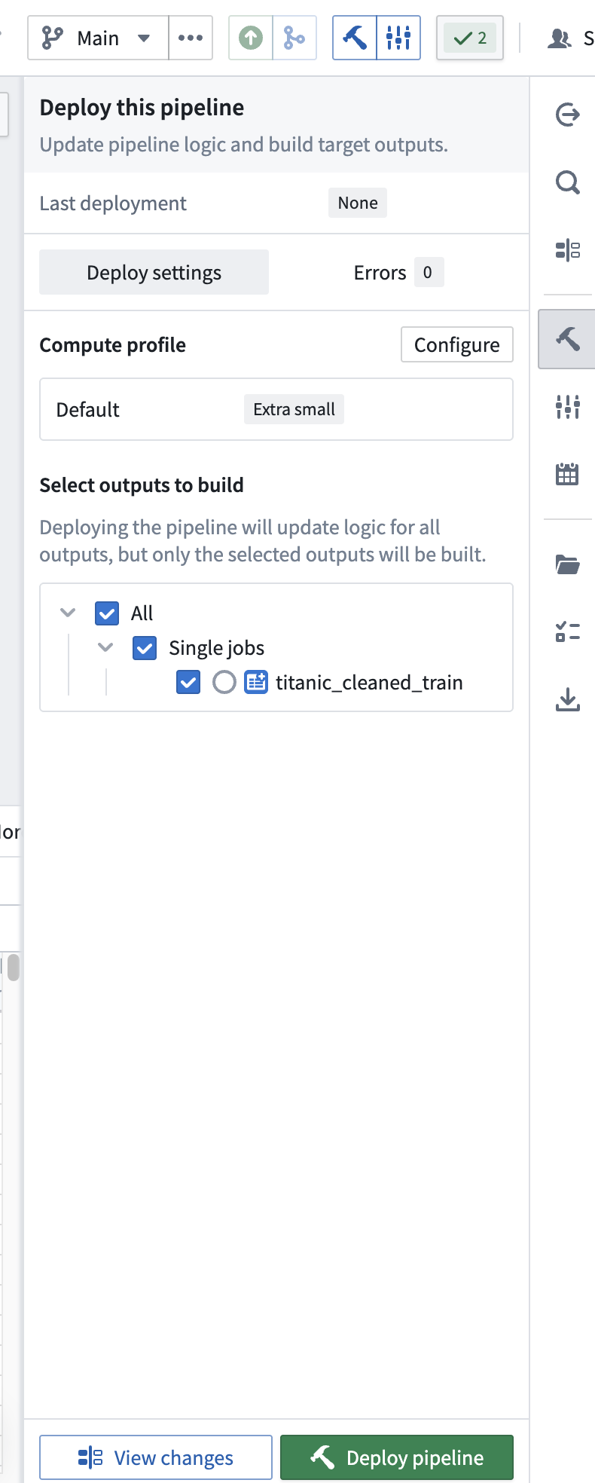Viewport: 595px width, 1483px height.
Task: Click the hammer deploy icon in top toolbar
Action: tap(355, 38)
